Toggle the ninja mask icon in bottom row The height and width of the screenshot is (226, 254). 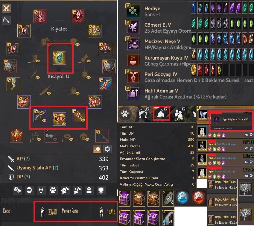(29, 190)
